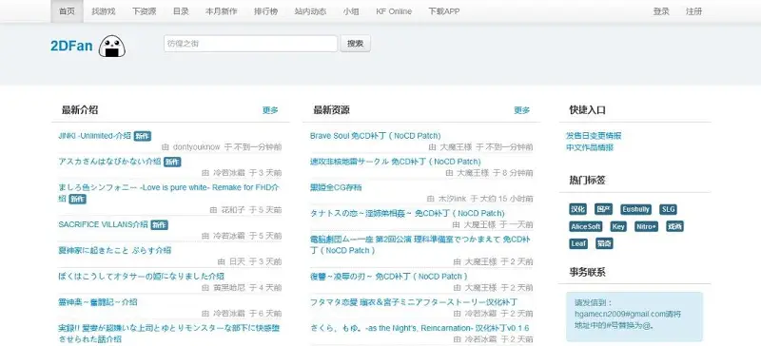This screenshot has height=346, width=761.
Task: Select 目录 in the top navigation
Action: [x=181, y=11]
